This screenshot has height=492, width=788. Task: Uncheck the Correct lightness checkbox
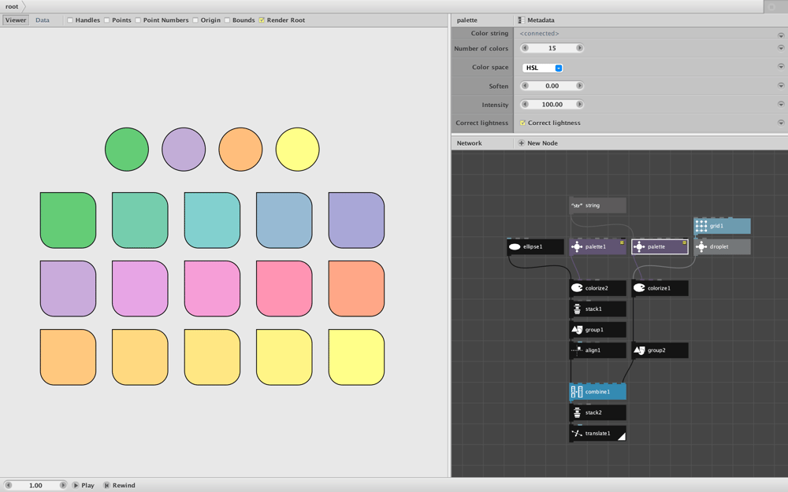click(x=522, y=123)
